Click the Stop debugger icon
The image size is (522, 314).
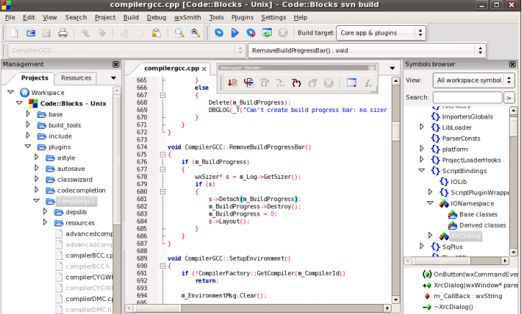point(328,83)
